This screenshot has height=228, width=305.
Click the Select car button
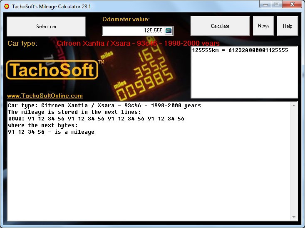(x=46, y=27)
